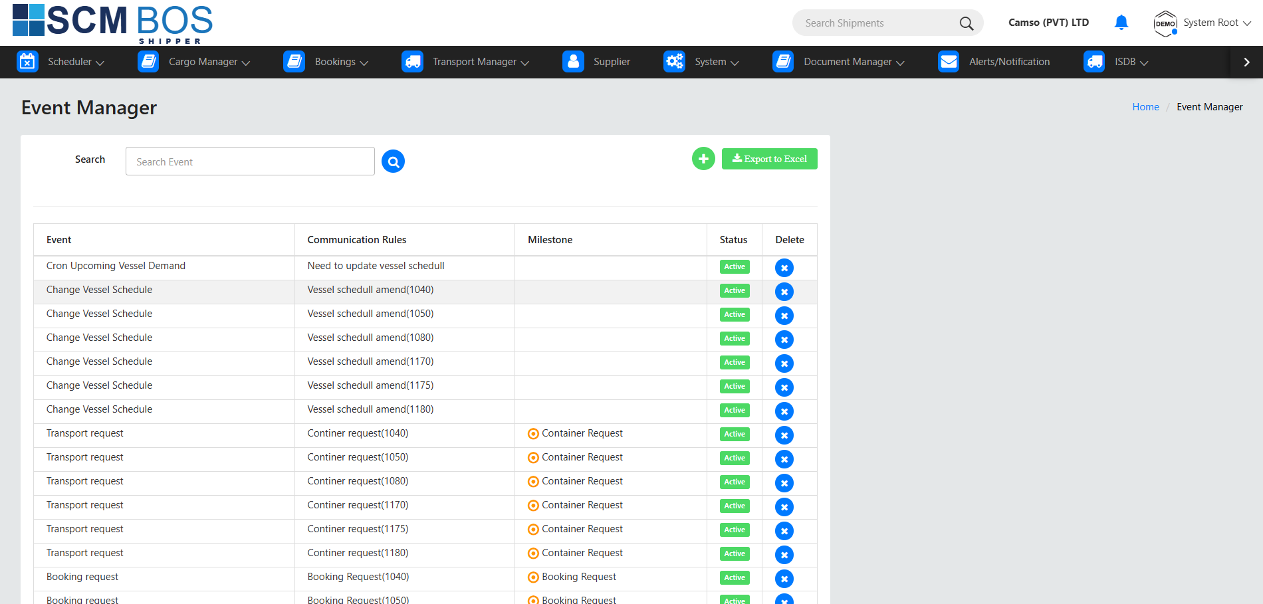Open the Supplier menu item
1263x604 pixels.
coord(612,62)
